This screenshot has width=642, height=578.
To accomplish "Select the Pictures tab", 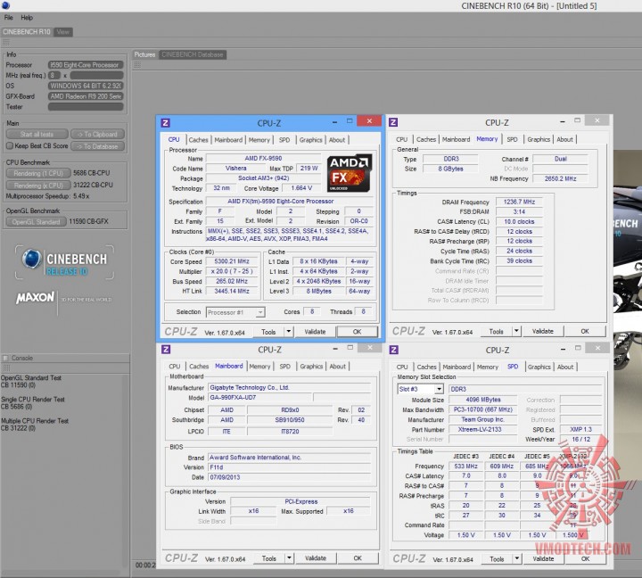I will [145, 54].
